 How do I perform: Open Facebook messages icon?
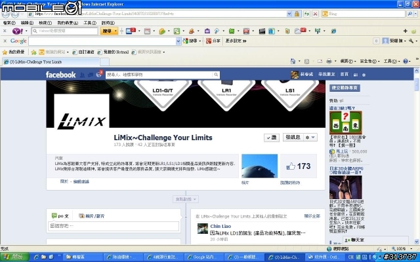click(x=91, y=75)
